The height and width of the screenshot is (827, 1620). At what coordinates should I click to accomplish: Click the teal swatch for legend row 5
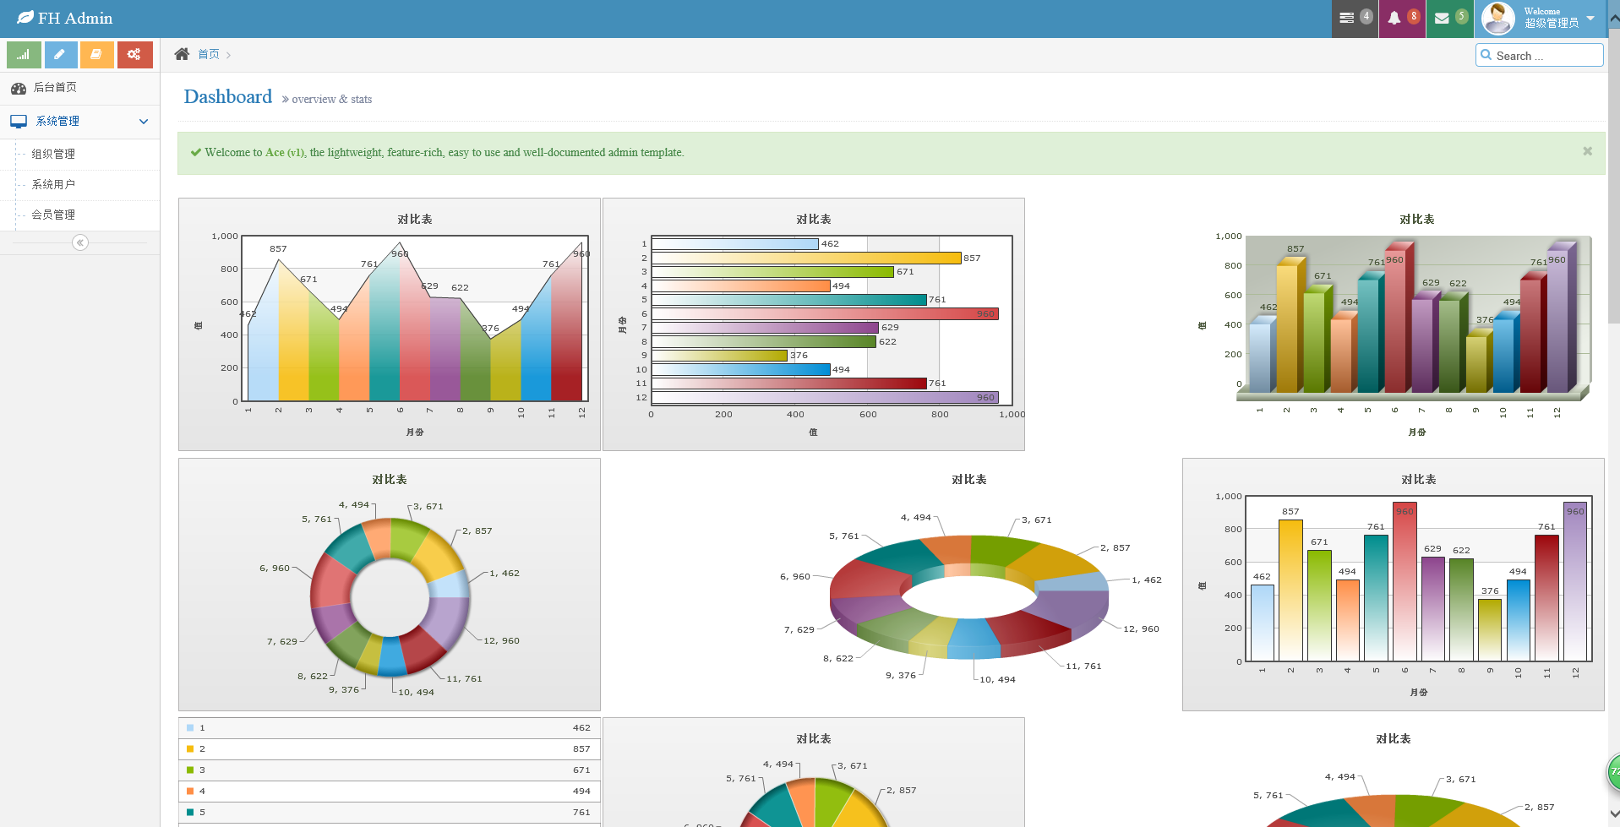190,812
